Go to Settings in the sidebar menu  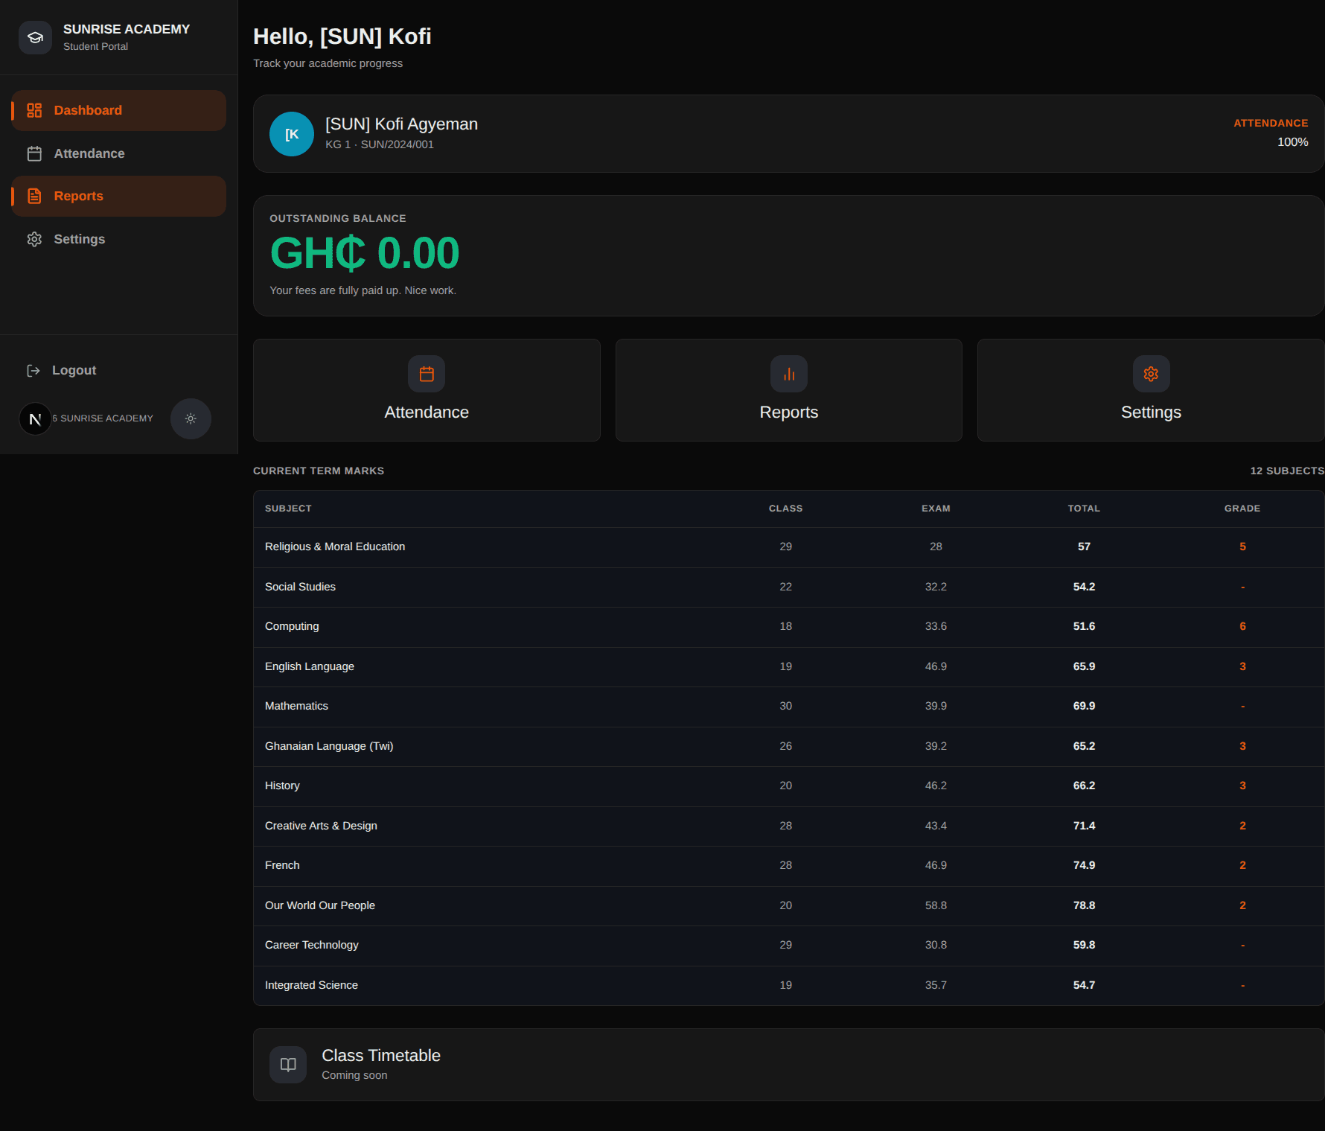tap(118, 239)
